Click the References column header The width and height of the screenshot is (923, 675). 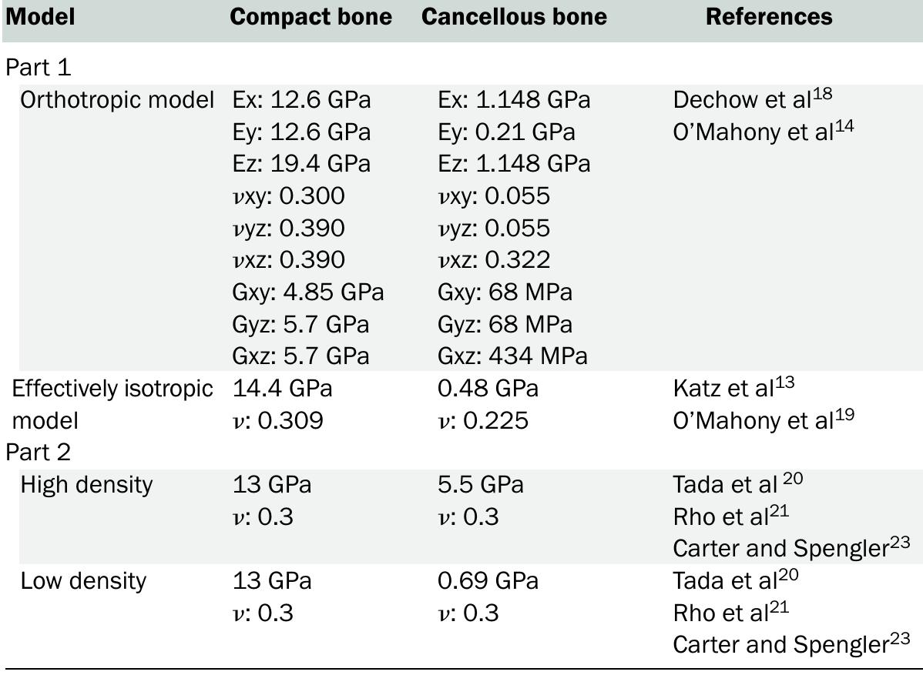(769, 17)
